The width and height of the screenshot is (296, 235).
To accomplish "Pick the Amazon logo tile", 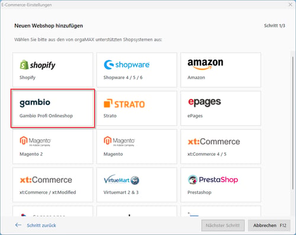I will [x=221, y=70].
